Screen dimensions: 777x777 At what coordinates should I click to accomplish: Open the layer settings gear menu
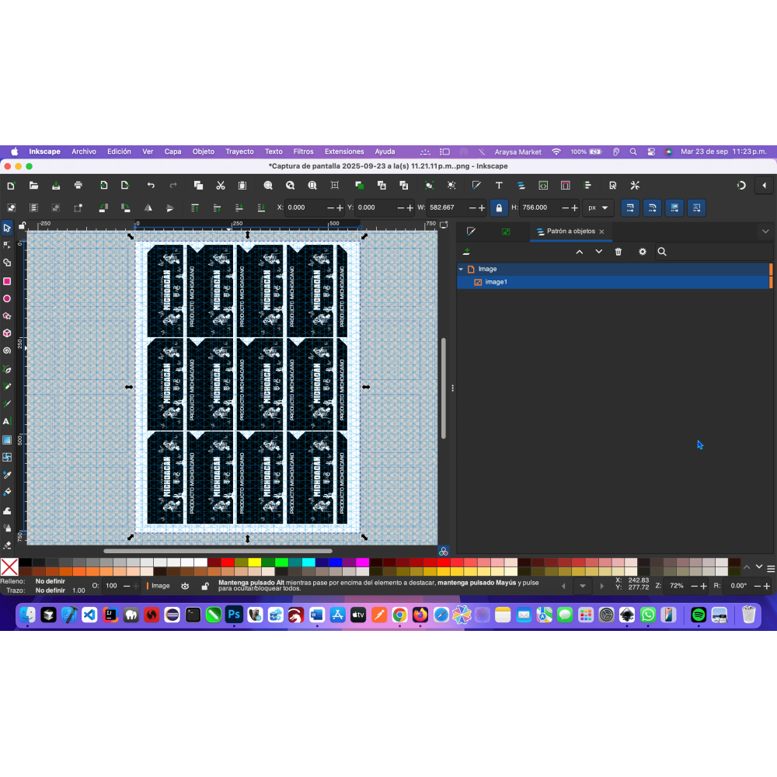643,252
